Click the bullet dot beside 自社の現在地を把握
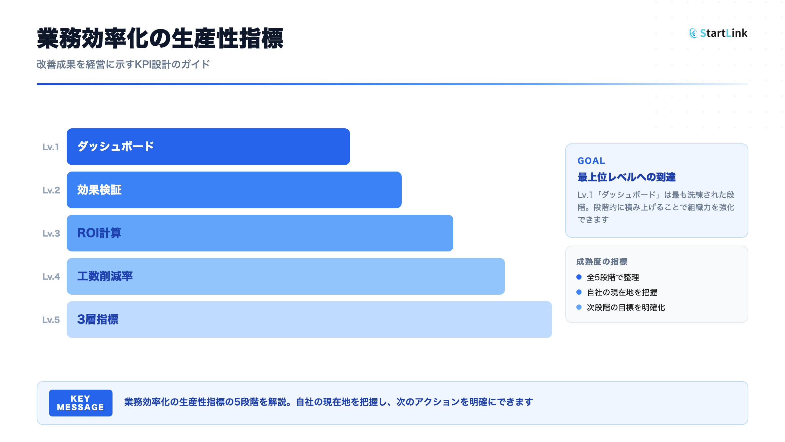This screenshot has width=785, height=442. (579, 292)
